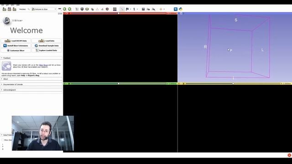Toggle the yellow slice view pin
Image resolution: width=292 pixels, height=164 pixels.
(179, 84)
